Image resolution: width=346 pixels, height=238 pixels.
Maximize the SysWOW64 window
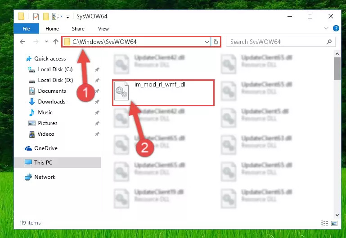click(310, 16)
